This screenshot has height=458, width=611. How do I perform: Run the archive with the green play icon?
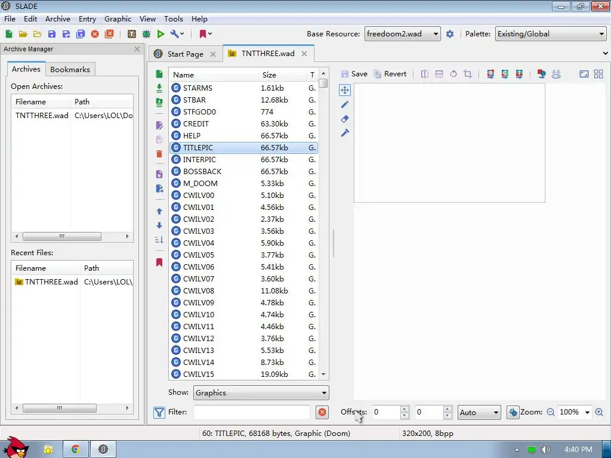coord(161,34)
